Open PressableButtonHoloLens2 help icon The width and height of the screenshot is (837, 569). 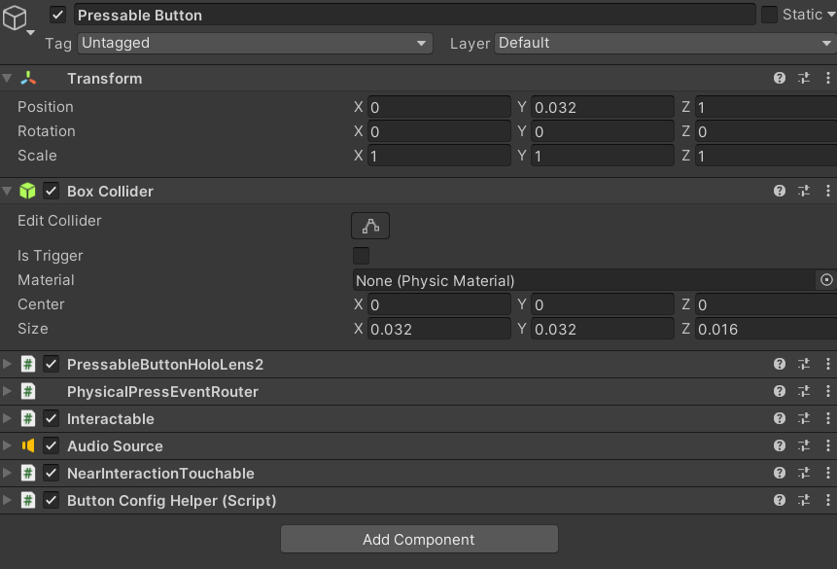(780, 364)
